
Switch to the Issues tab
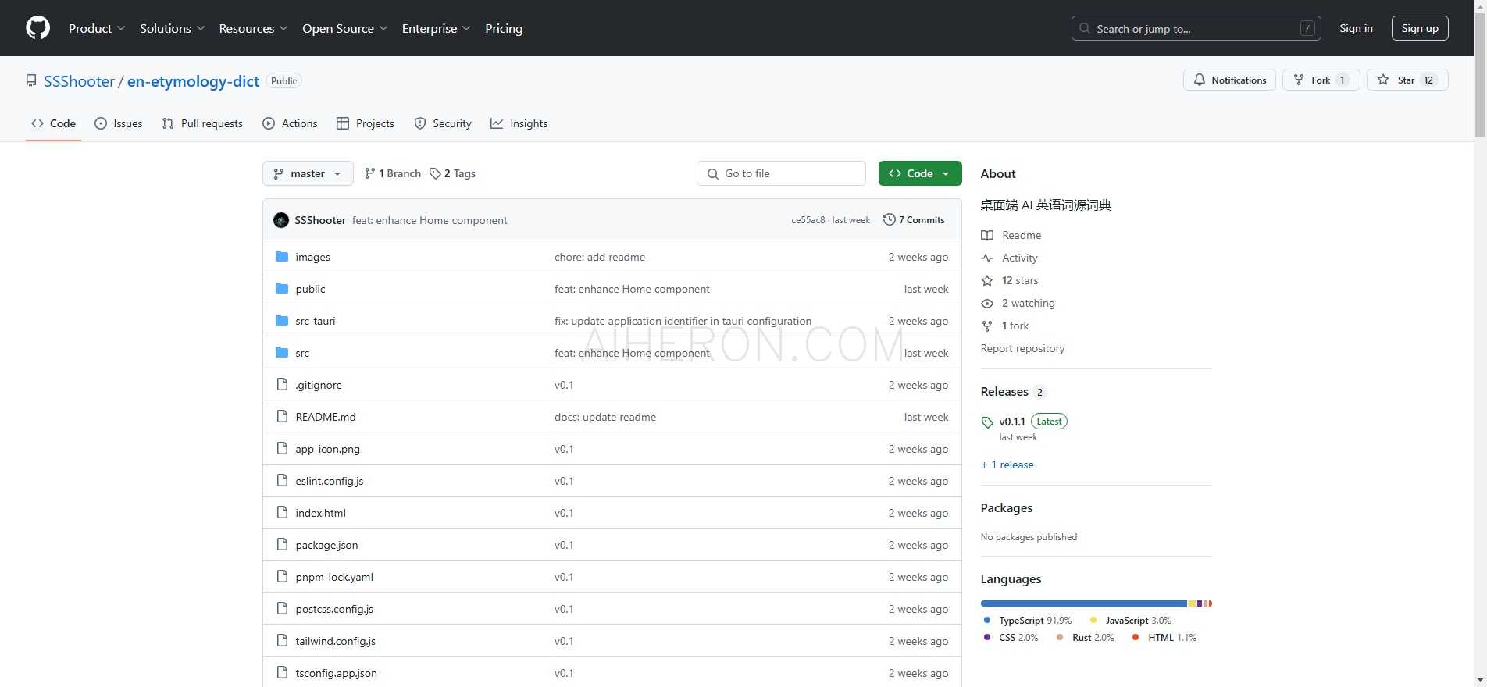(x=119, y=123)
